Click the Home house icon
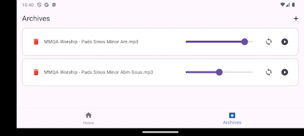This screenshot has height=136, width=304. 88,115
